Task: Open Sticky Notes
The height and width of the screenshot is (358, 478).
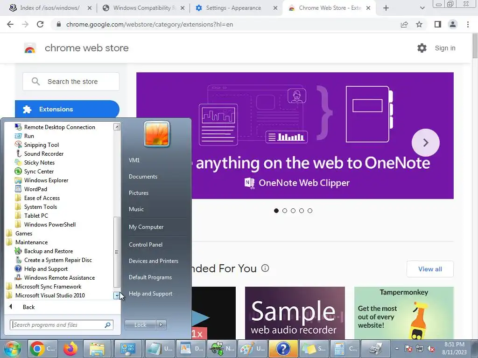Action: pyautogui.click(x=35, y=162)
